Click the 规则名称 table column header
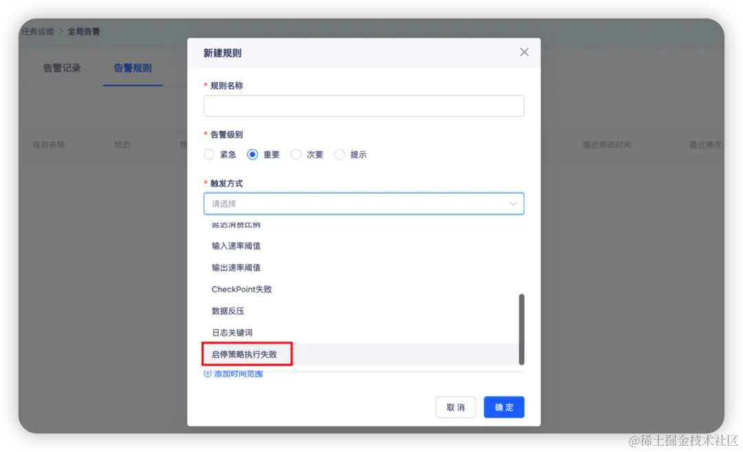This screenshot has width=743, height=452. click(48, 145)
